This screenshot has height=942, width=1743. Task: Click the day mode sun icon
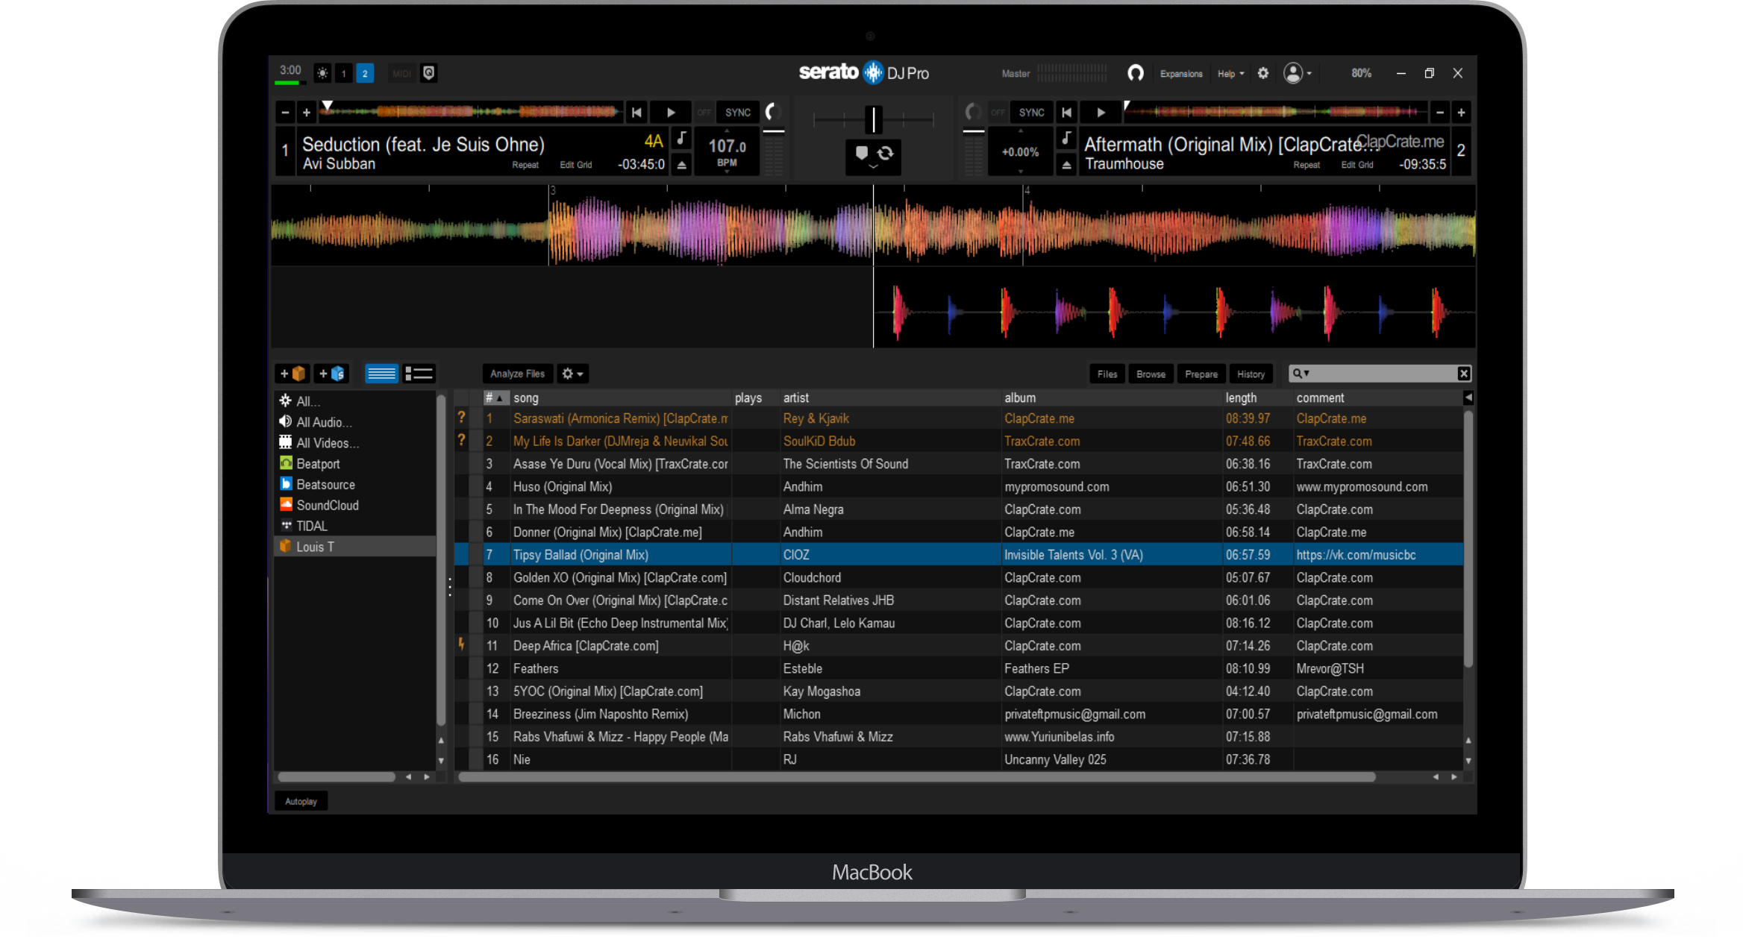[x=322, y=73]
